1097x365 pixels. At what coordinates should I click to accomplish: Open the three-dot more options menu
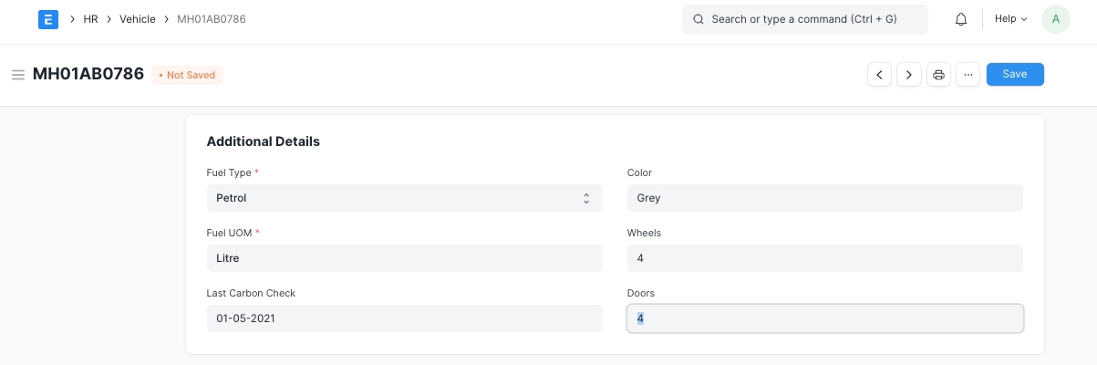[968, 75]
